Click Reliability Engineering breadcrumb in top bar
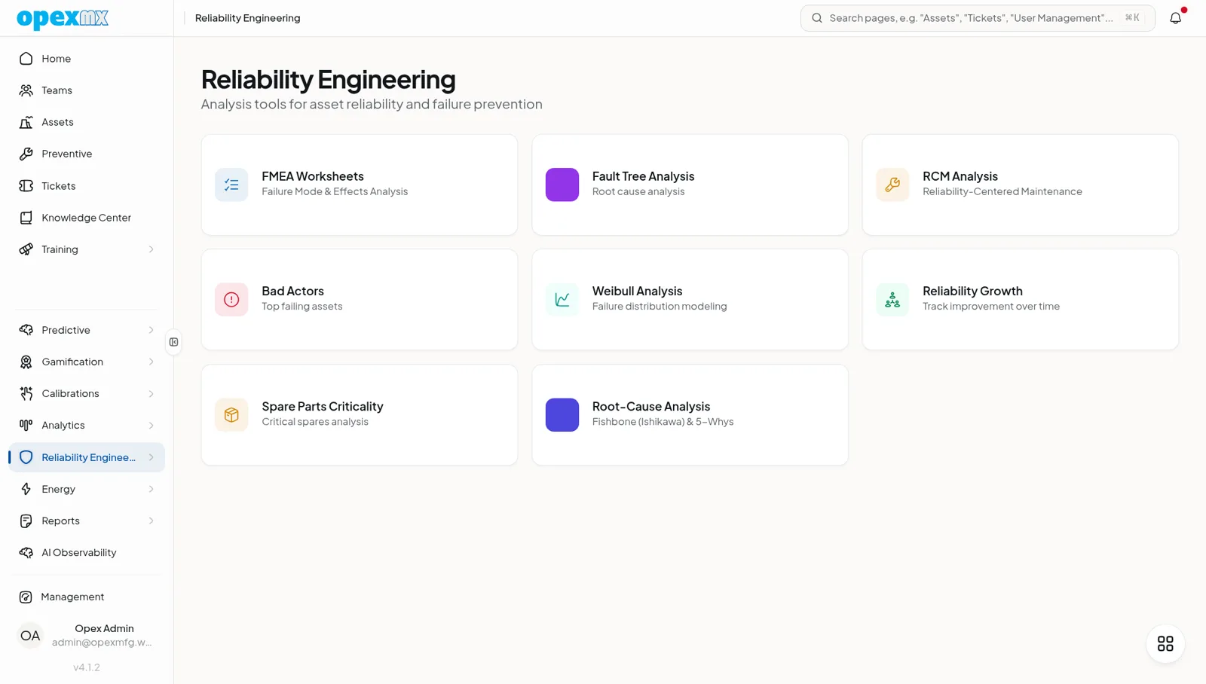 247,18
